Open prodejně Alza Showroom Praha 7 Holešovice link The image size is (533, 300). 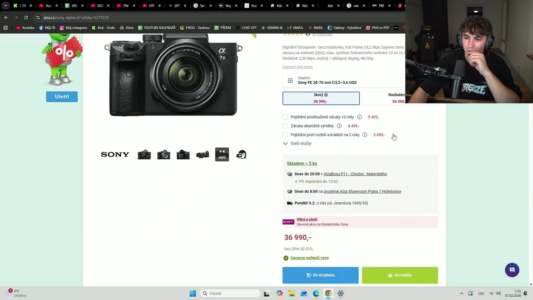point(362,191)
